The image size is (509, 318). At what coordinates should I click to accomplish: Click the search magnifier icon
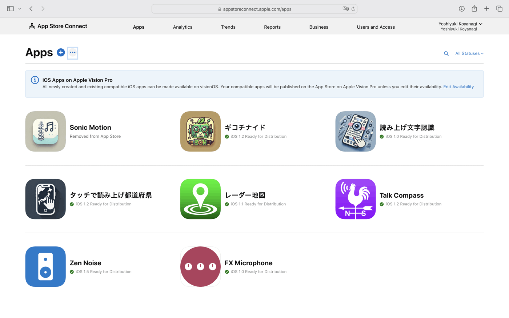click(446, 53)
